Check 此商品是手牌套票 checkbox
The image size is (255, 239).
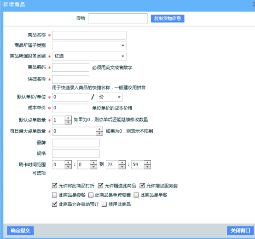[x=91, y=195]
